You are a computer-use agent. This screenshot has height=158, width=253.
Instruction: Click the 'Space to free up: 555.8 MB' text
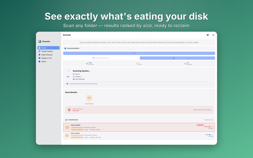(78, 110)
